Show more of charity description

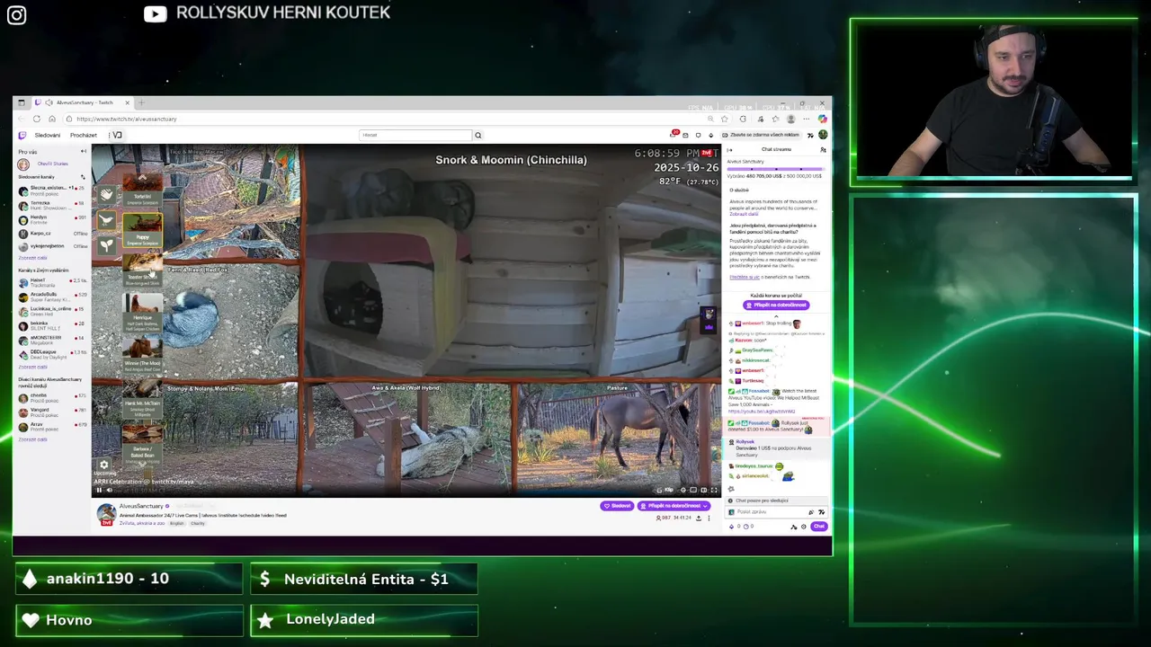pos(744,214)
